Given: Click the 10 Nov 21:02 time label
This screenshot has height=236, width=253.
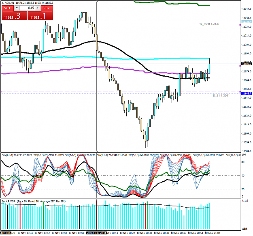Looking at the screenshot, I should 213,233.
